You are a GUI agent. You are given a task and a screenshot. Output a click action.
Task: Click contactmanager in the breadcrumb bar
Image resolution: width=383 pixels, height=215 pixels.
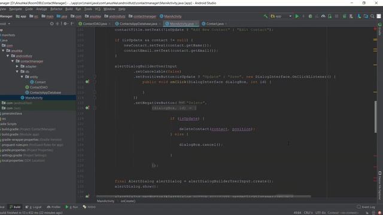point(142,16)
